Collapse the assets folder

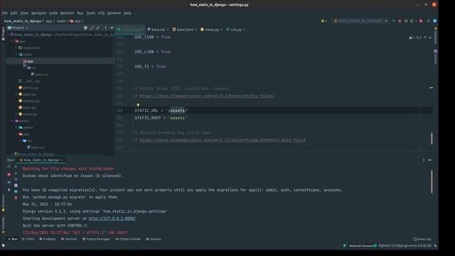[12, 121]
